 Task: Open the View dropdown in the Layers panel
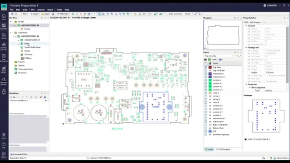coord(215,60)
